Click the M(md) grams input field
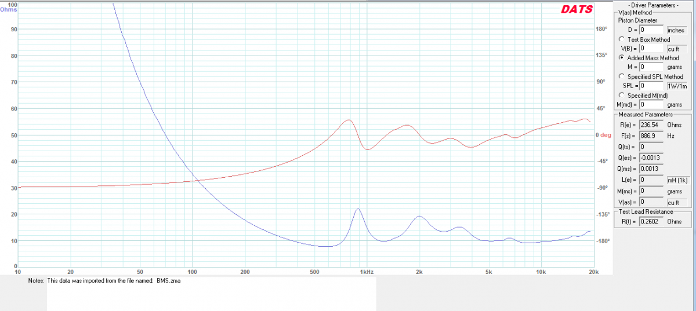The height and width of the screenshot is (311, 696). [x=651, y=104]
